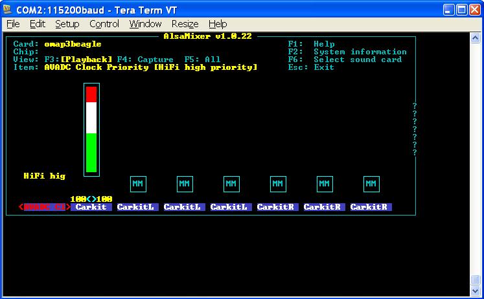Image resolution: width=484 pixels, height=299 pixels.
Task: Toggle the MM mute box above the leftmost CarkitR
Action: click(x=278, y=184)
